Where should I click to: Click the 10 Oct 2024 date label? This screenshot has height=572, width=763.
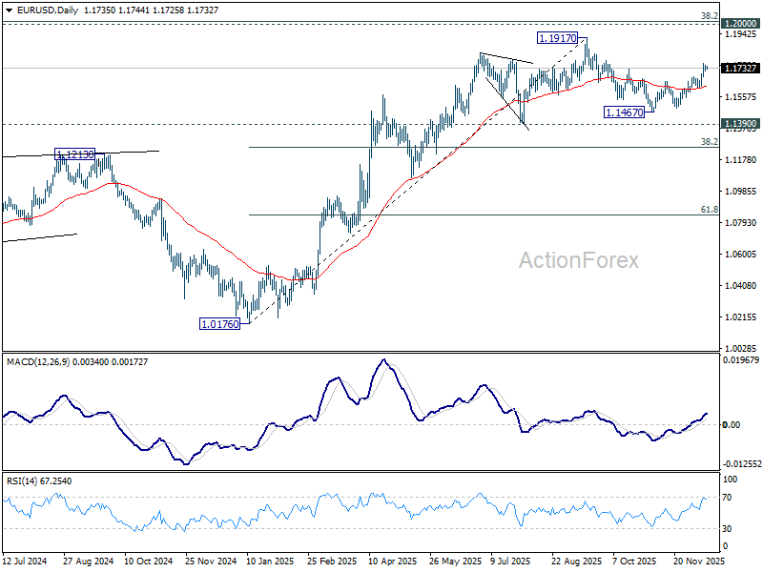[x=149, y=562]
